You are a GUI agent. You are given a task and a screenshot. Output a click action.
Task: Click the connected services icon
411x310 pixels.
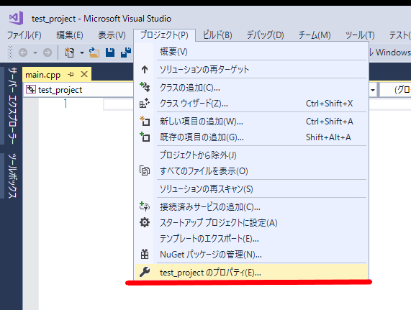click(145, 206)
